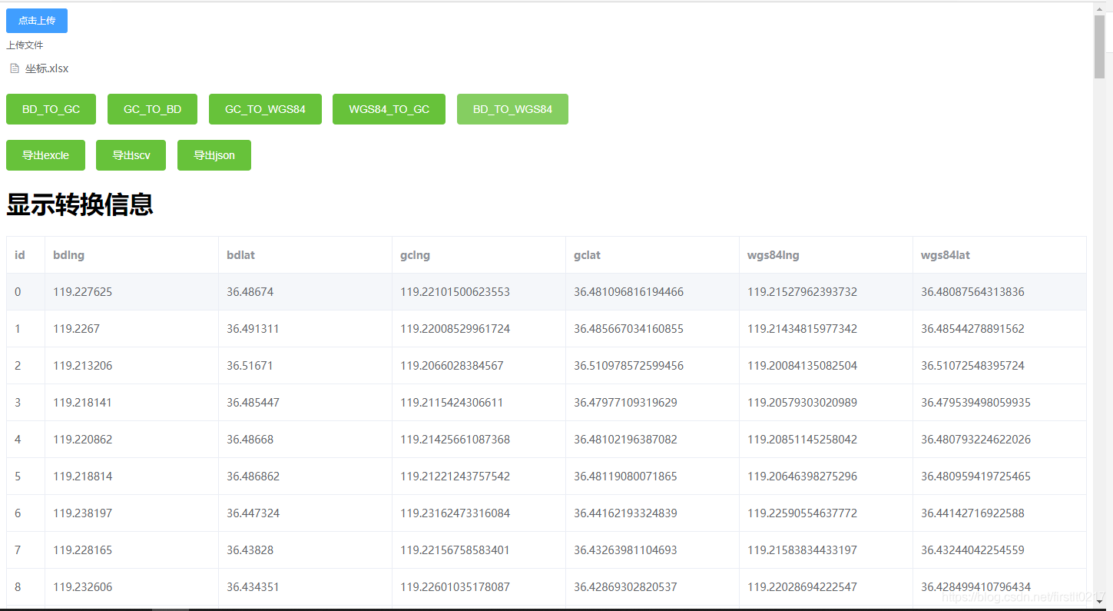Select cell 119.23162473316084
1113x611 pixels.
(x=479, y=513)
